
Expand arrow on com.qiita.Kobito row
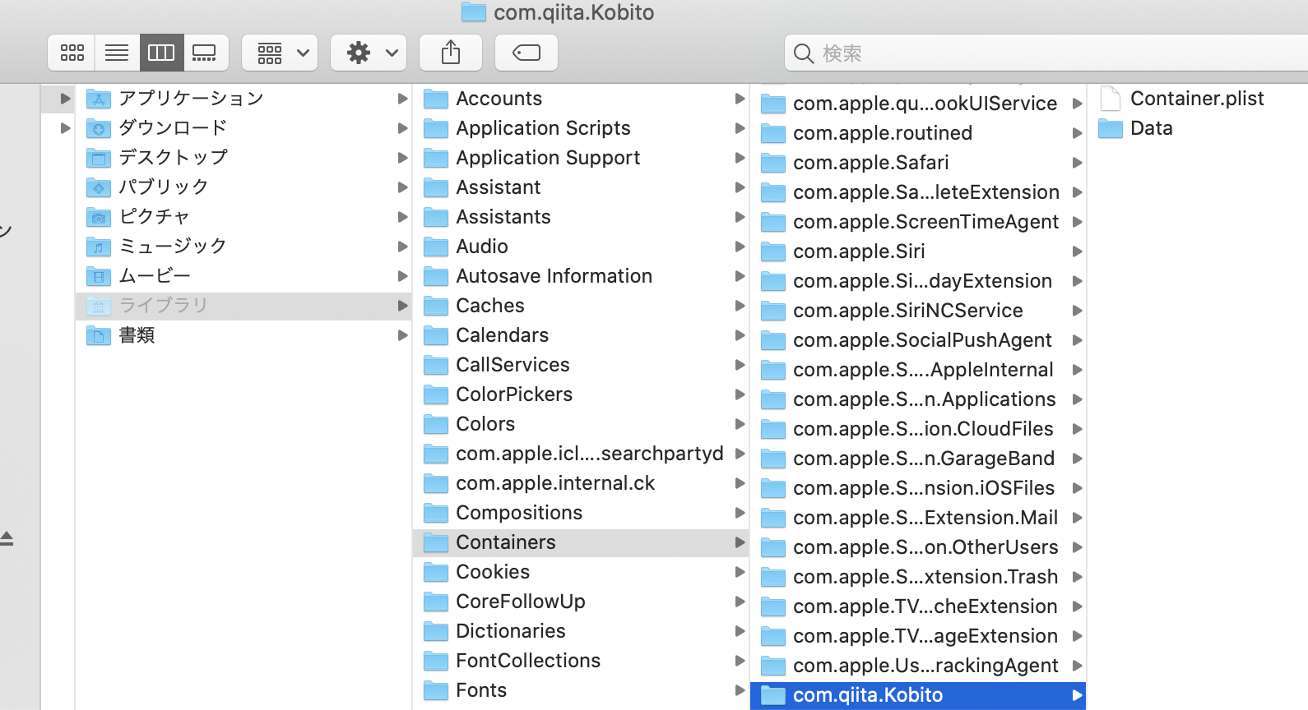click(x=1077, y=695)
